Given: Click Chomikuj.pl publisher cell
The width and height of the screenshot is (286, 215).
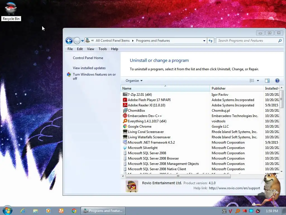Looking at the screenshot, I should pyautogui.click(x=221, y=110).
